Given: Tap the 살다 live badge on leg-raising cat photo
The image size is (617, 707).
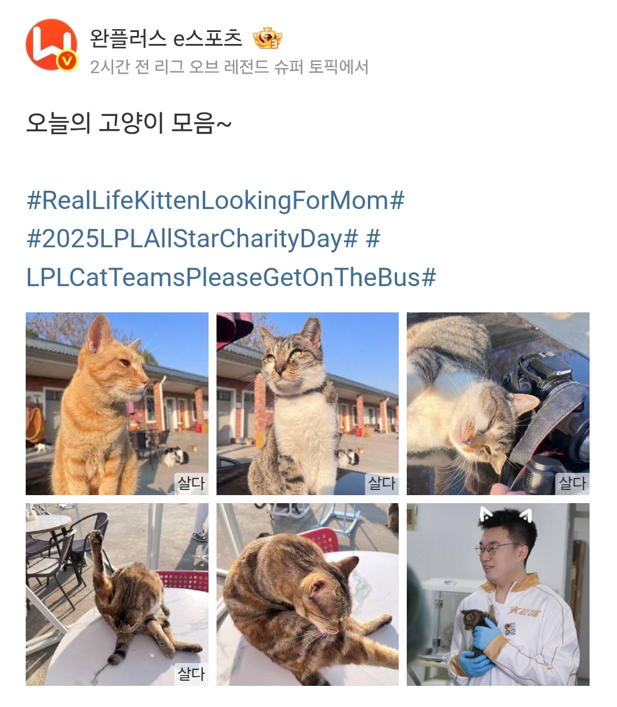Looking at the screenshot, I should (x=191, y=674).
